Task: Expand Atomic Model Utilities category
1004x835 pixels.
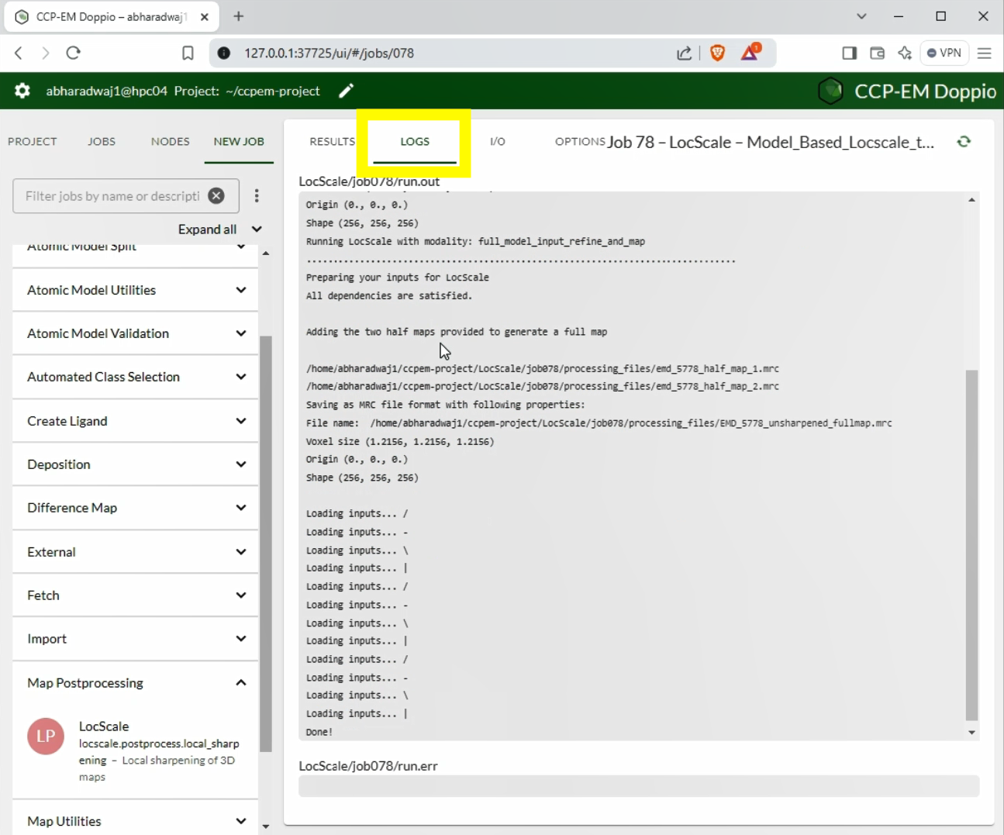Action: pos(135,290)
